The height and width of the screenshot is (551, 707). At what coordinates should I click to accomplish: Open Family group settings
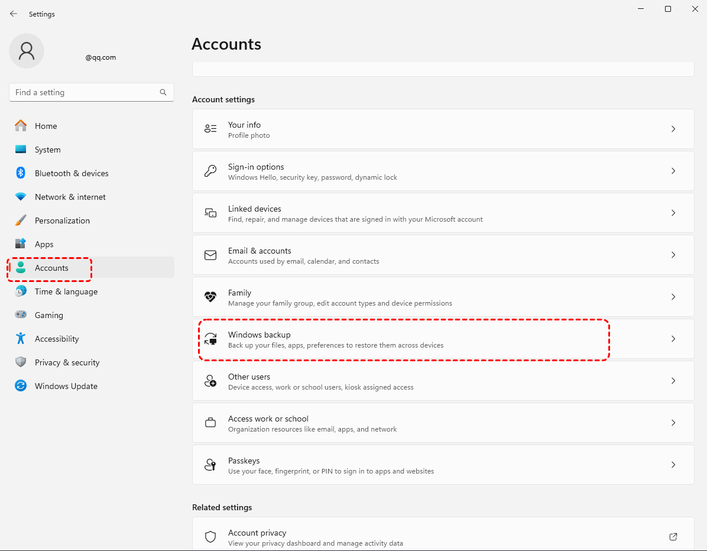443,297
